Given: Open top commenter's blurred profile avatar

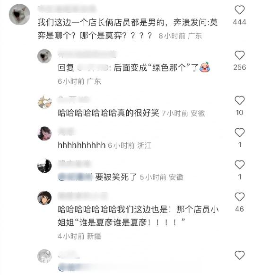Looking at the screenshot, I should [x=19, y=14].
